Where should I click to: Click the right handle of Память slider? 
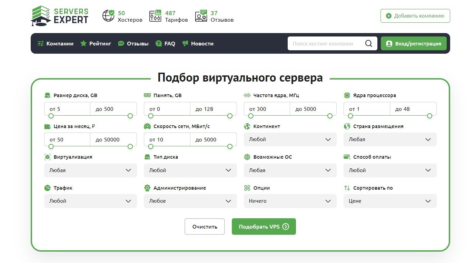[230, 116]
